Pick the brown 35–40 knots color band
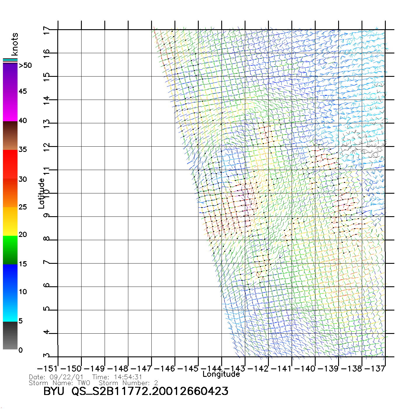415x409 pixels. pos(10,136)
